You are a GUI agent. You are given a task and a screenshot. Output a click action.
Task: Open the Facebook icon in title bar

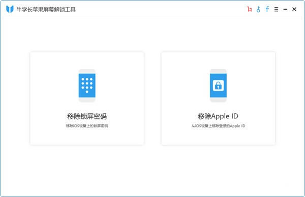point(267,9)
